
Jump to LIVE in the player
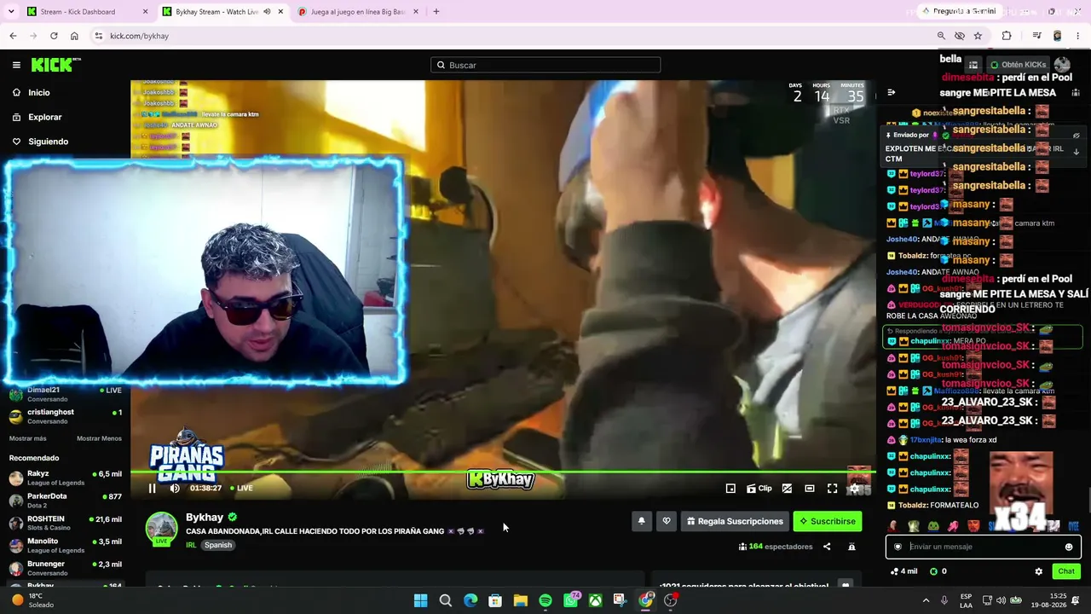(x=241, y=488)
